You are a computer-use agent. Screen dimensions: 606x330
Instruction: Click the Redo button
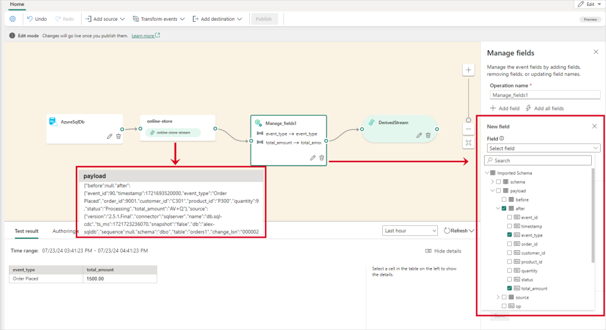(65, 19)
